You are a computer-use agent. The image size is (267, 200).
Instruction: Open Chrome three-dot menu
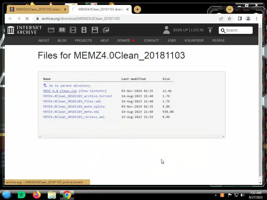tap(257, 18)
